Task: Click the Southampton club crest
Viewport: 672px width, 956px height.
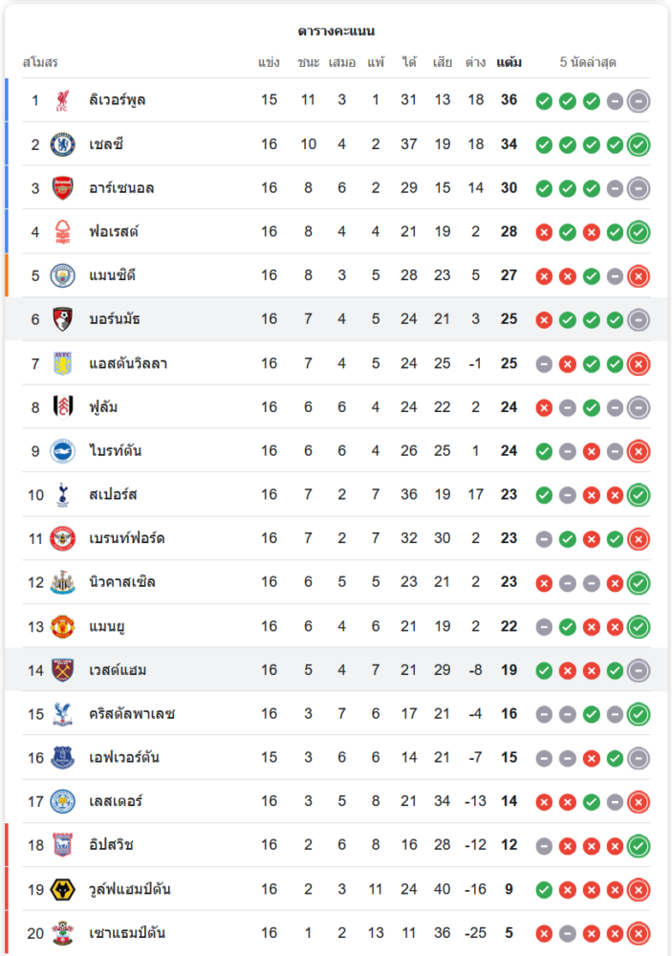Action: point(63,933)
